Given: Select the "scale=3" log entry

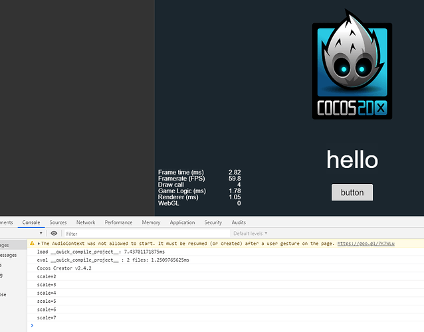Looking at the screenshot, I should pyautogui.click(x=225, y=285).
